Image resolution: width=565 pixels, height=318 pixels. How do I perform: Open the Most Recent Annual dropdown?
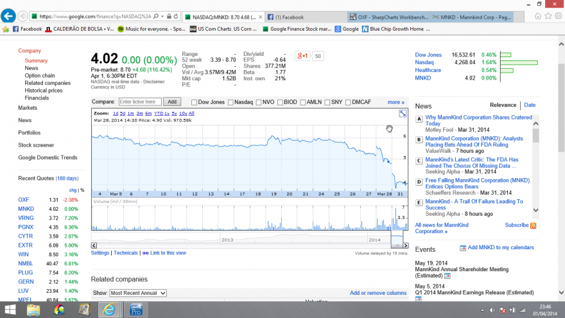138,293
